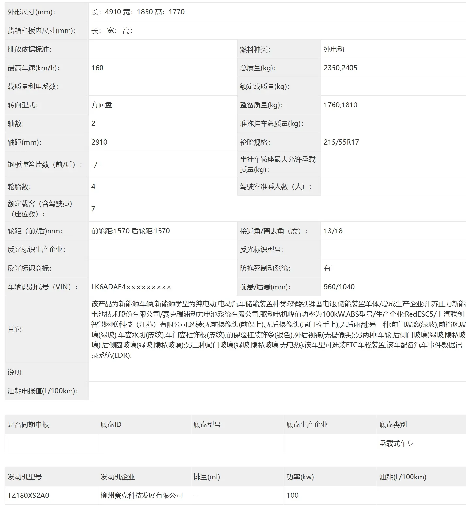Click the curb weight value 1760,1810
Viewport: 466px width, 505px height.
click(340, 105)
